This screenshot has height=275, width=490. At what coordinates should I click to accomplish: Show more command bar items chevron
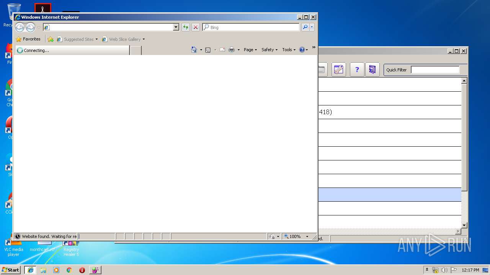314,47
